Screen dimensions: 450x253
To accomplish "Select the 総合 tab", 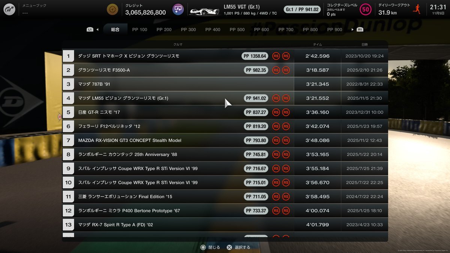I will coord(115,30).
